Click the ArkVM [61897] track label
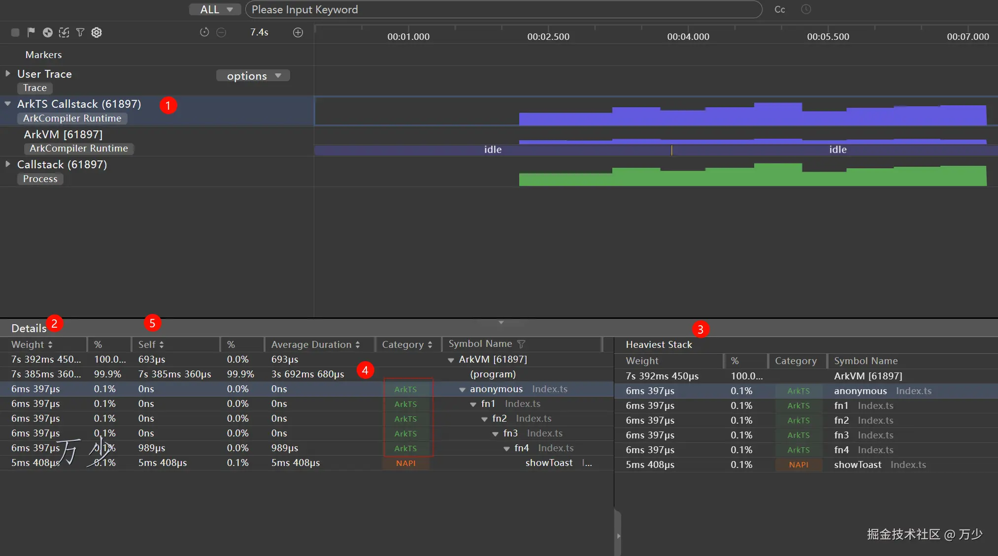Viewport: 998px width, 556px height. (63, 134)
